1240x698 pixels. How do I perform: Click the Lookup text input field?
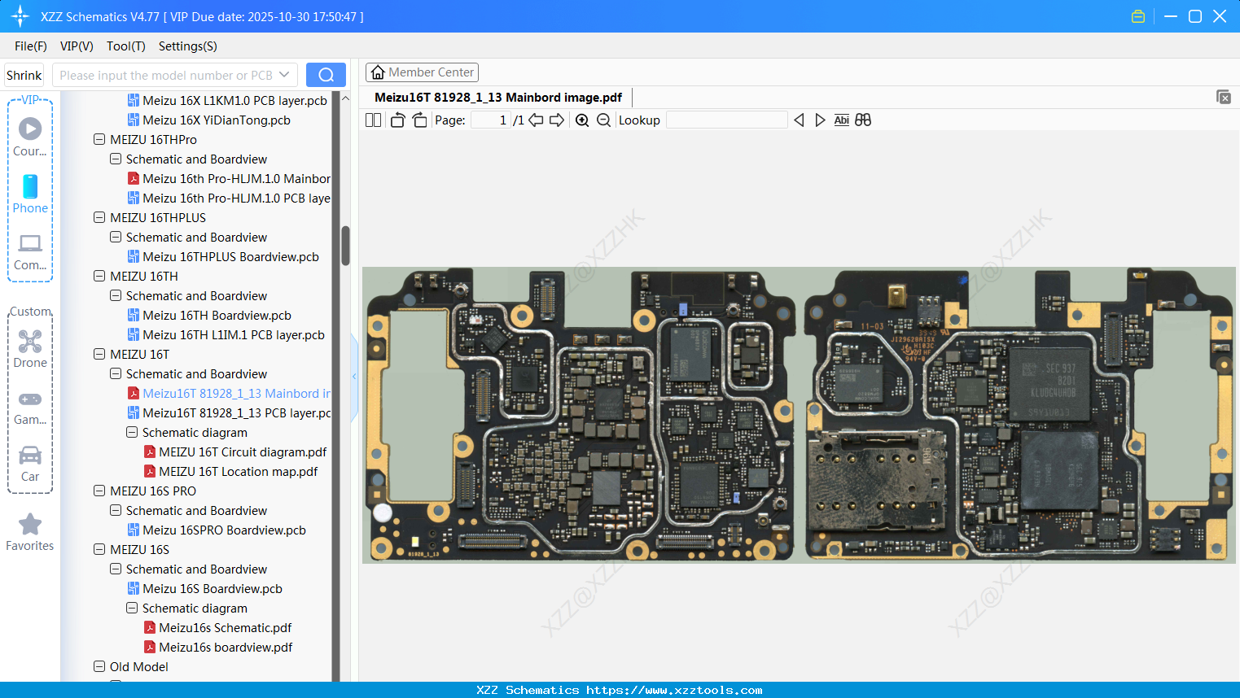[x=726, y=120]
